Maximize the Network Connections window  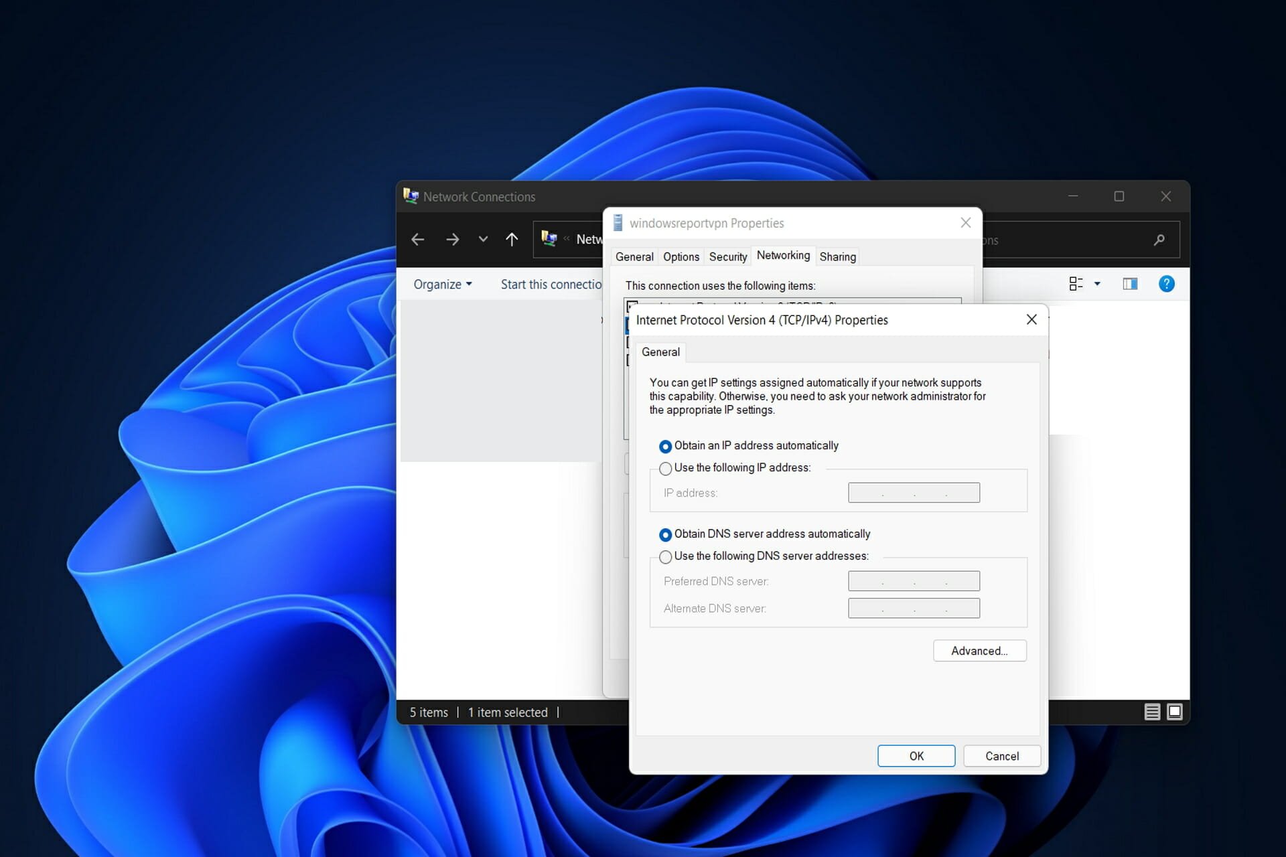click(x=1119, y=196)
